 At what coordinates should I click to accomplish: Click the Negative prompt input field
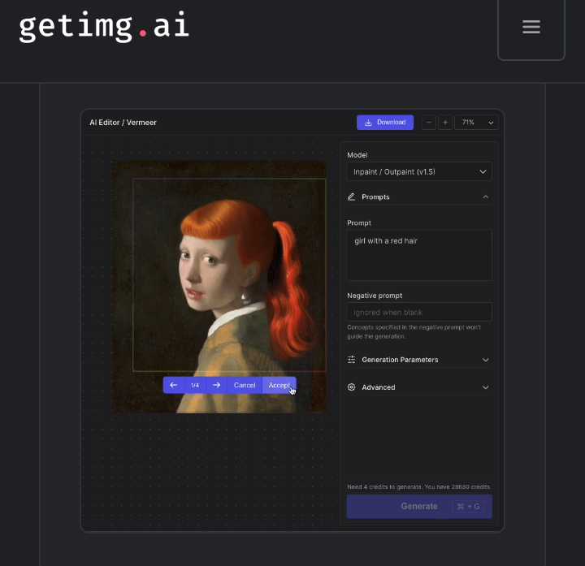point(419,312)
